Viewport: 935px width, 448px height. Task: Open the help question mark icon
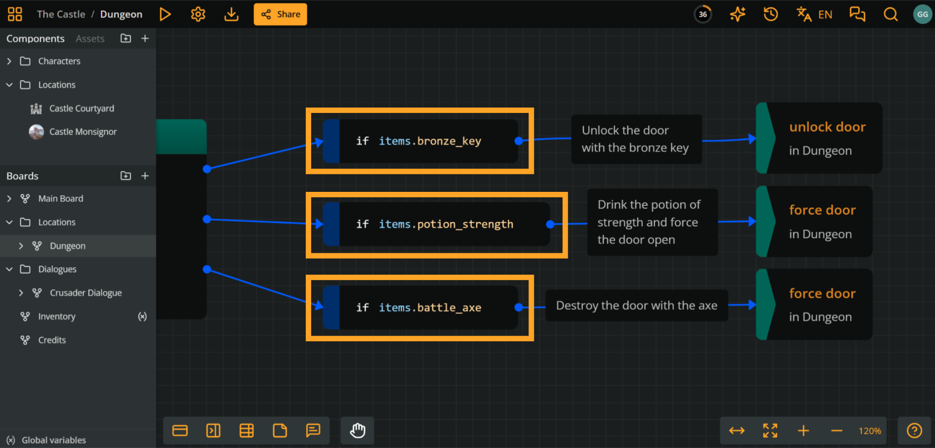point(914,430)
